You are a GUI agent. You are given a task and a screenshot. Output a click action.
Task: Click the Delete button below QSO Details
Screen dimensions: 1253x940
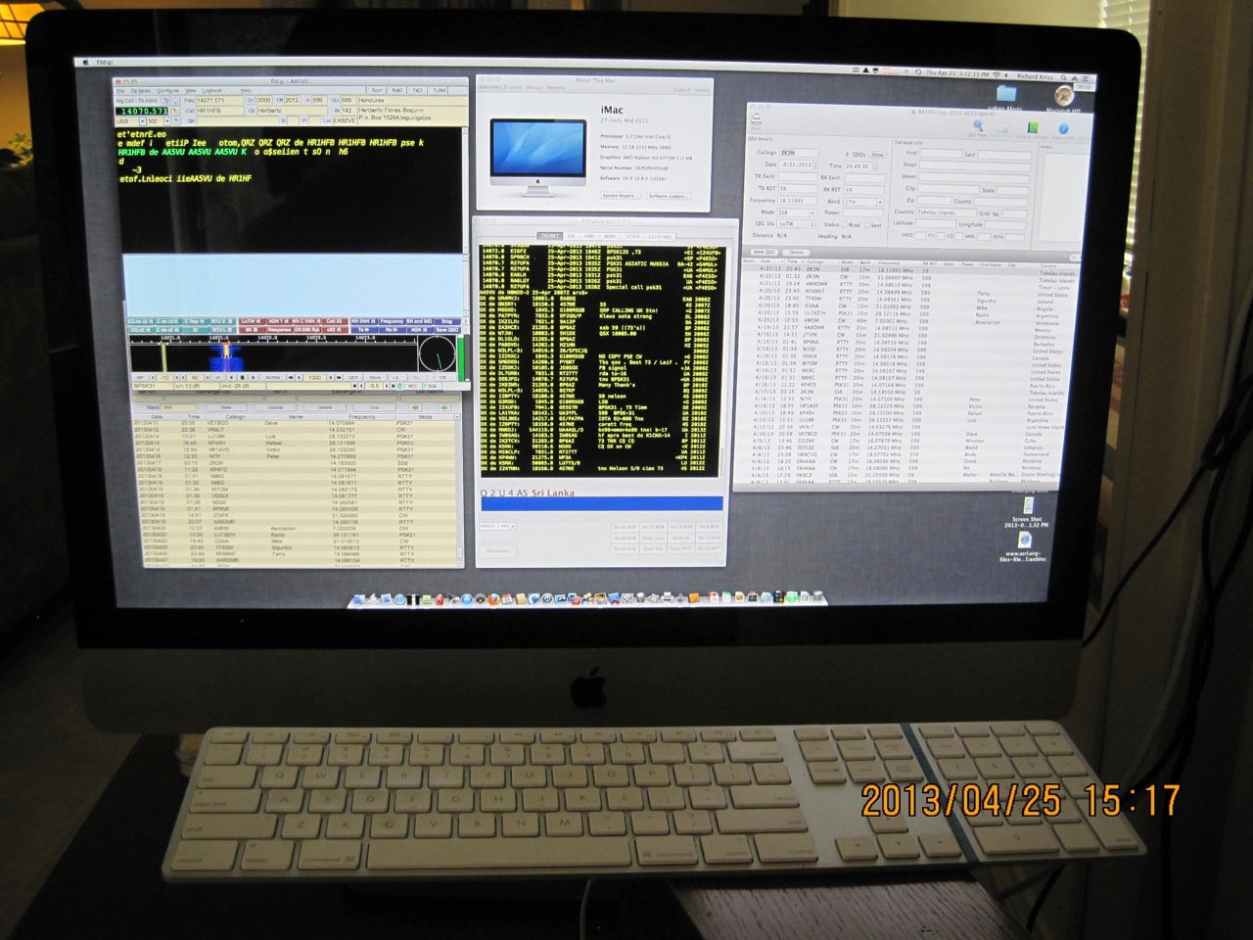pos(797,253)
